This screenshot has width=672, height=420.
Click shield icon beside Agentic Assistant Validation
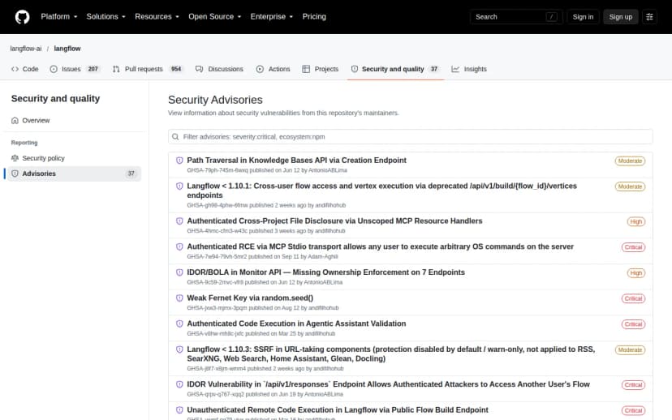coord(179,324)
